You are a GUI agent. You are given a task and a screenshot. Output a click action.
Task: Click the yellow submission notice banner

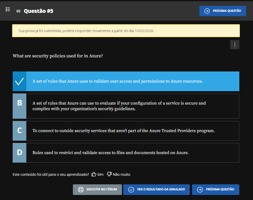click(x=126, y=31)
